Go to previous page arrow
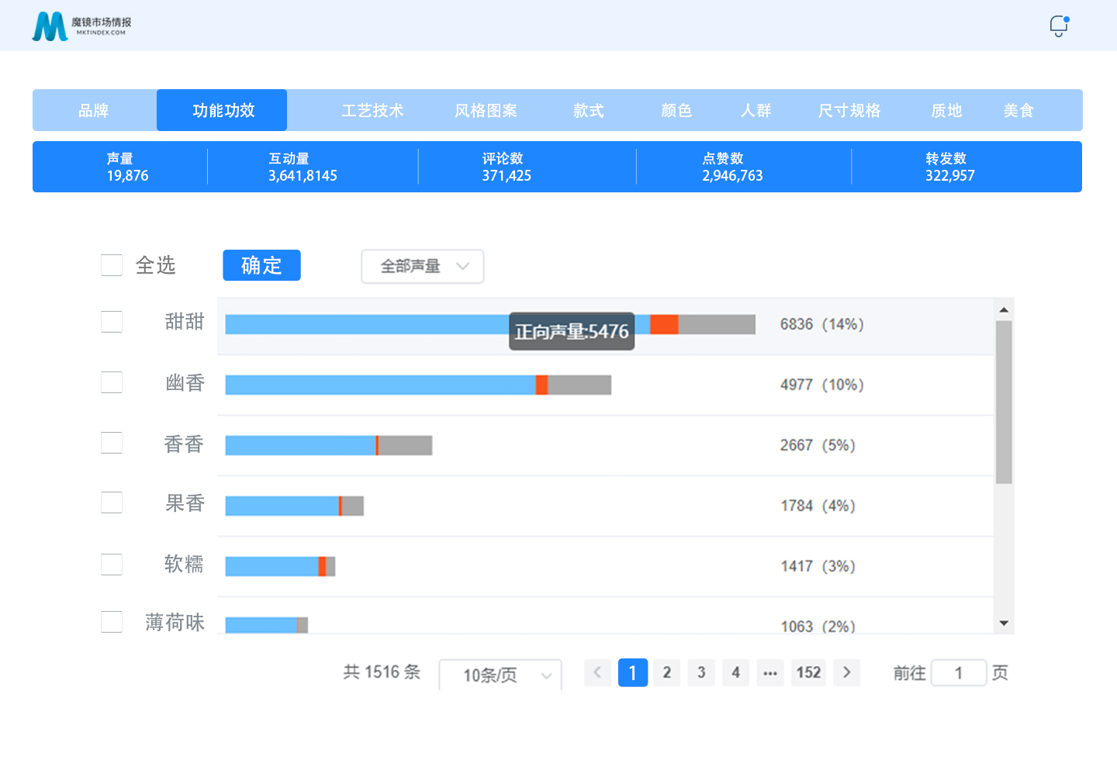Viewport: 1117px width, 760px height. coord(597,672)
